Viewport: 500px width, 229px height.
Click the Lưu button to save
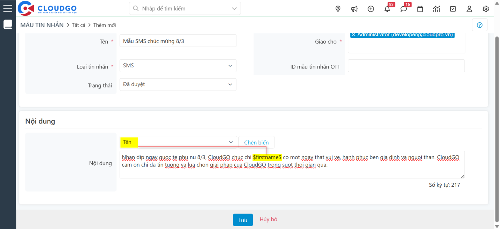coord(243,220)
